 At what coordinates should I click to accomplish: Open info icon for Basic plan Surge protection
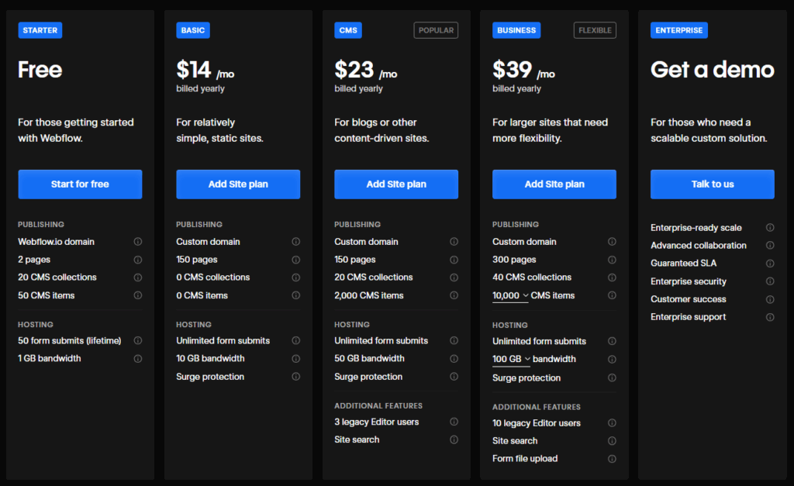(295, 377)
